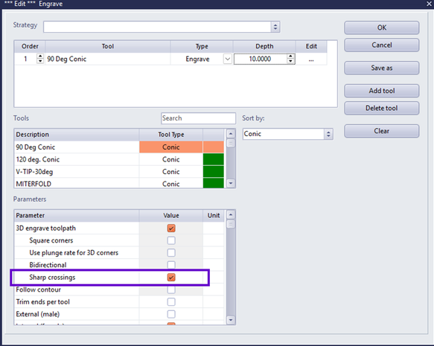Screen dimensions: 434x346
Task: Select V-TIP-30deg tool row
Action: tap(119, 172)
